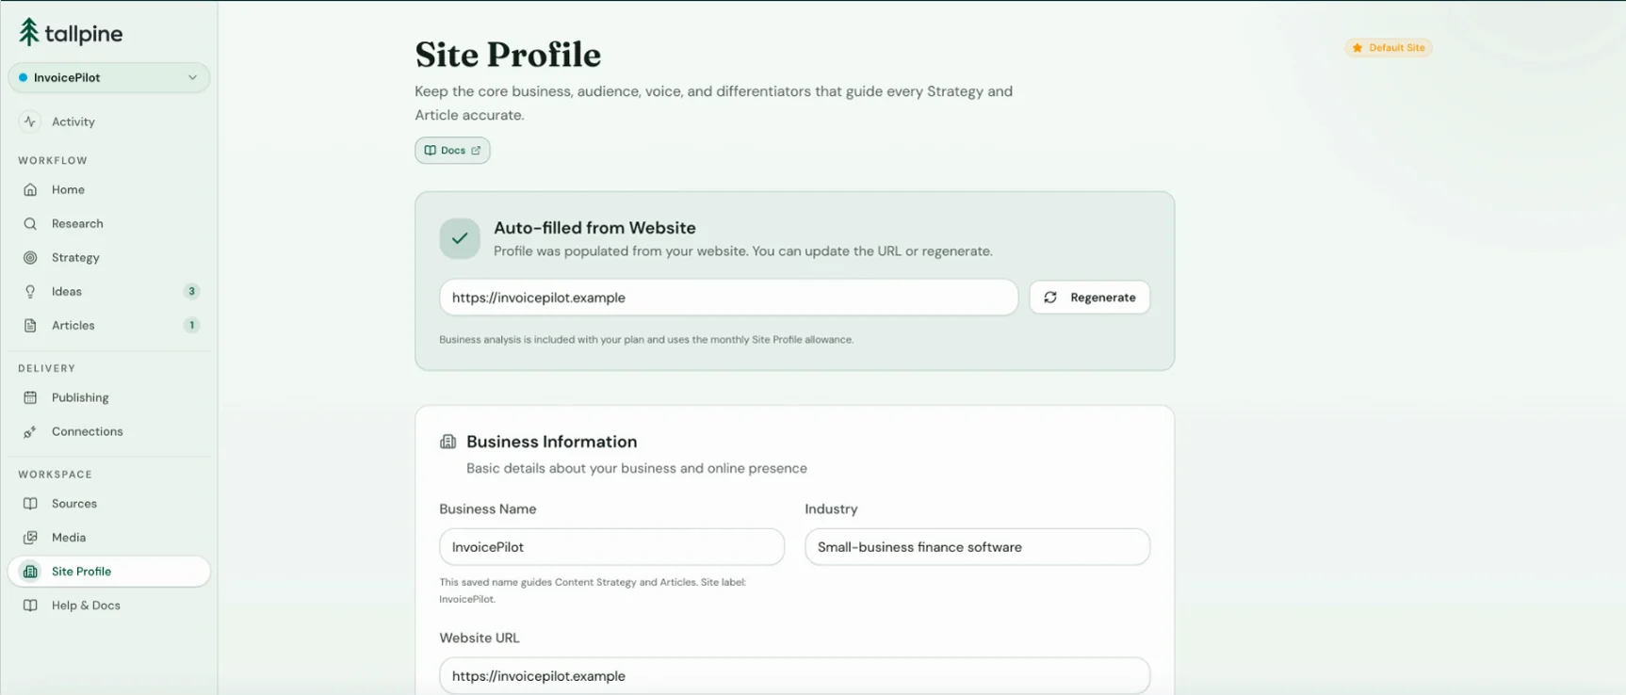The image size is (1626, 695).
Task: Click the 'Auto-filled from Website' heading
Action: [x=594, y=228]
